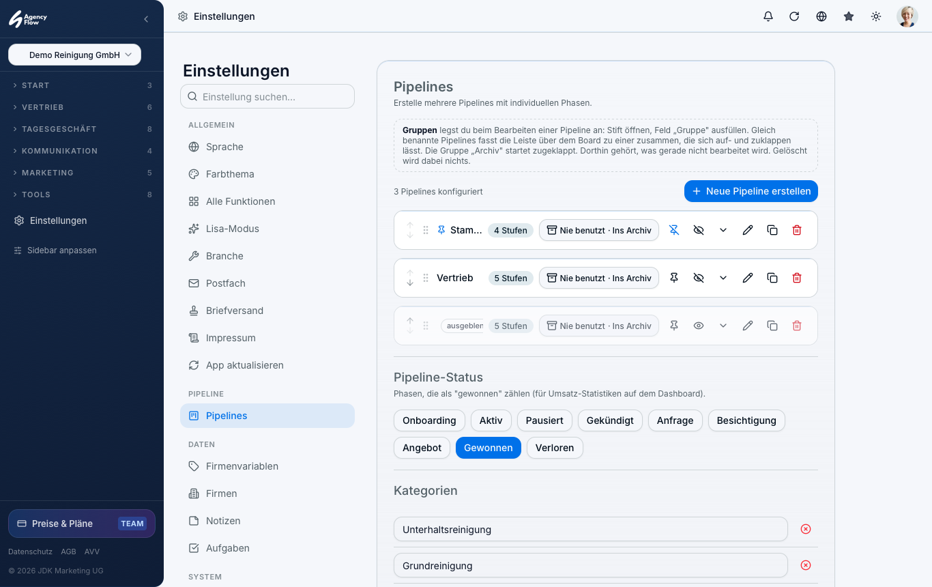
Task: Show the ausgeblendet pipeline via eye
Action: click(x=699, y=326)
